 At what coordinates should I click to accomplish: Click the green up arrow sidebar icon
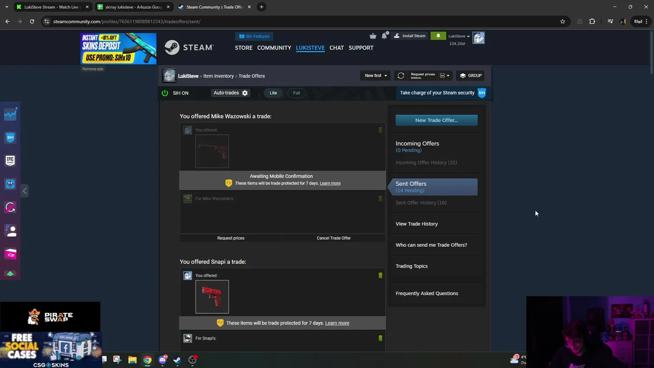(10, 274)
